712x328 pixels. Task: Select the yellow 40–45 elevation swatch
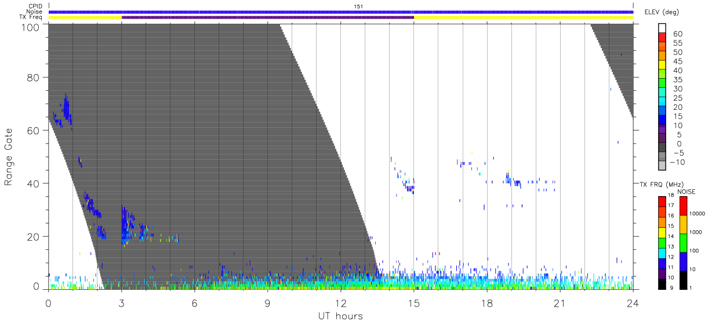click(x=662, y=66)
